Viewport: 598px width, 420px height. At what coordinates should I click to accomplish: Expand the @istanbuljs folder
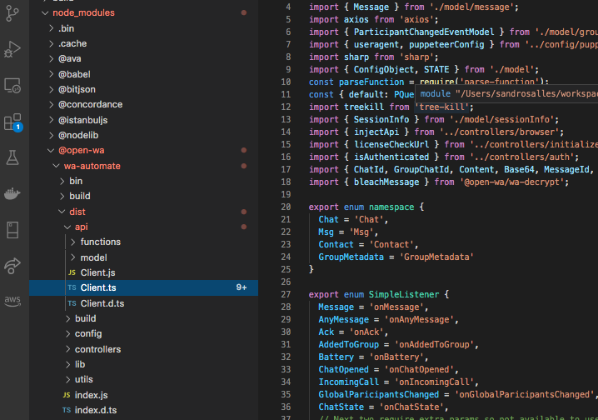[143, 120]
